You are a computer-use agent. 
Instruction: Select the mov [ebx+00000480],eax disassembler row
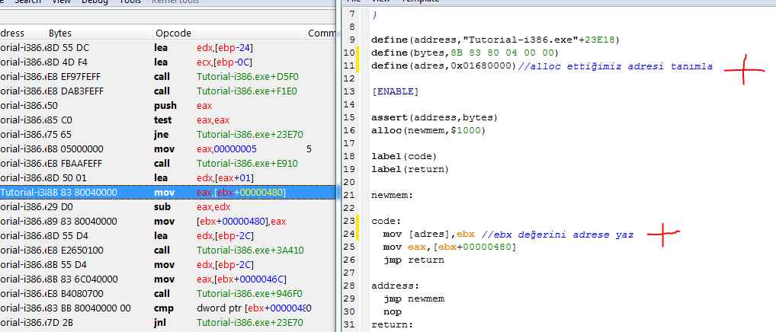click(167, 221)
